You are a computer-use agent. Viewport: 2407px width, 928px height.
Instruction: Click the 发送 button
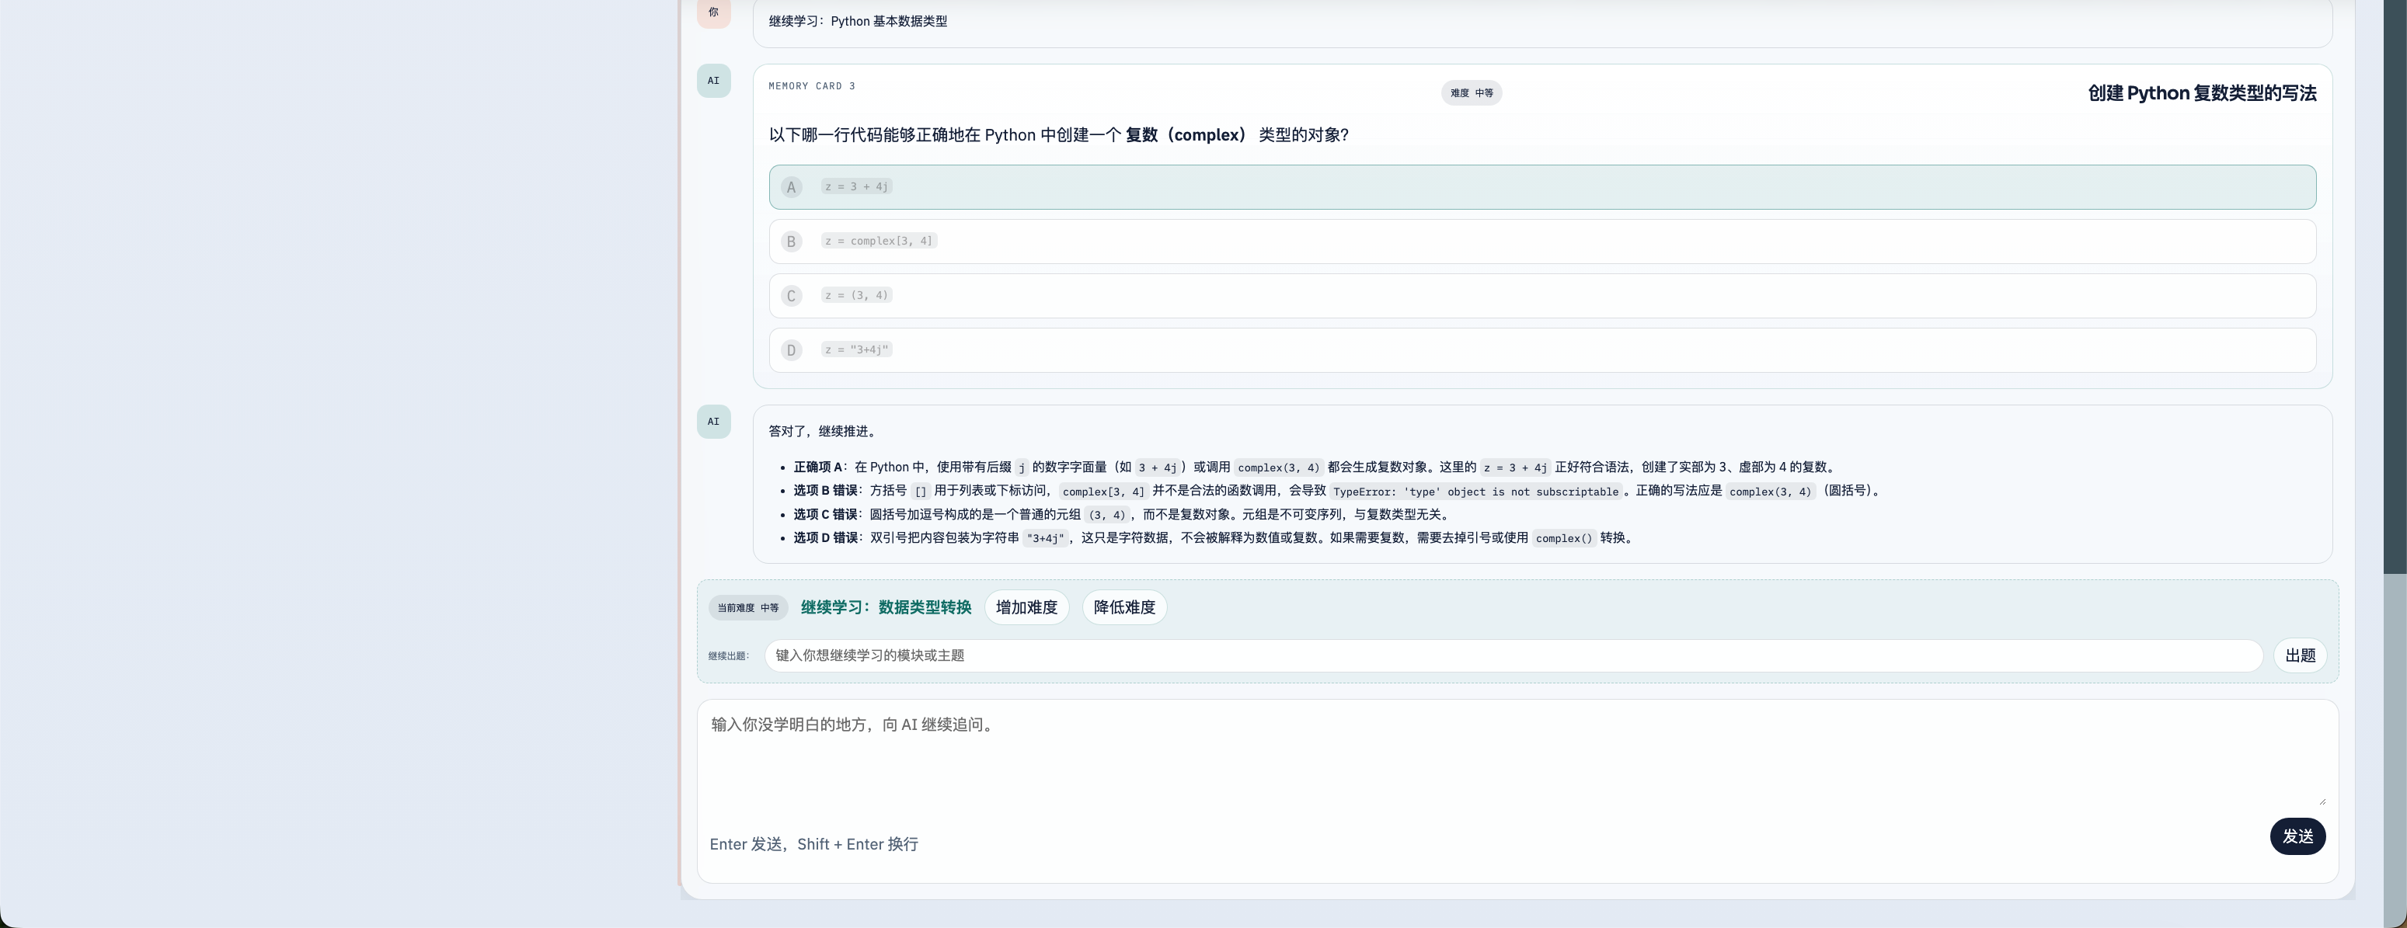(x=2297, y=836)
